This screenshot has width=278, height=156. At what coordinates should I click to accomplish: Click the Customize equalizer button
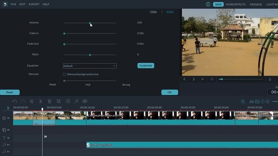coord(146,65)
